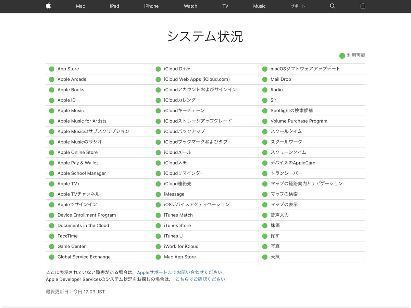Click the green dot beside 天気

point(264,257)
